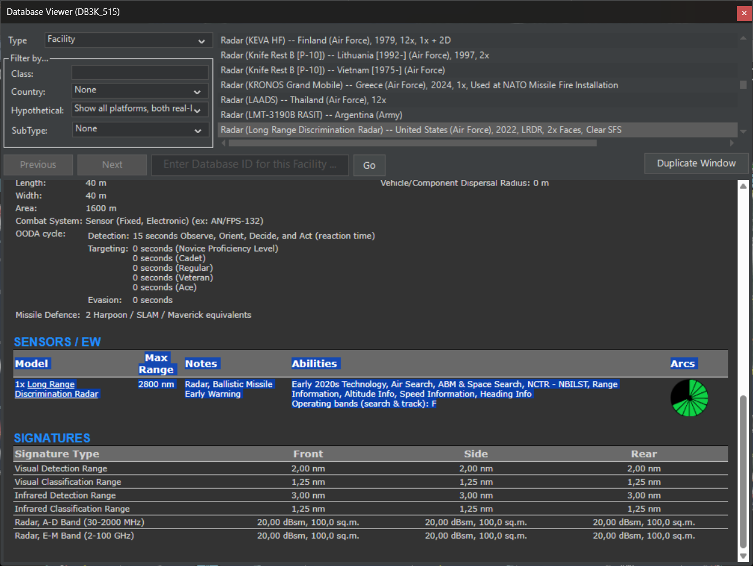Click the details pane vertical scrollbar
Image resolution: width=753 pixels, height=566 pixels.
tap(743, 471)
